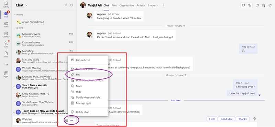
Task: Select Mark as unread in context menu
Action: 88,69
